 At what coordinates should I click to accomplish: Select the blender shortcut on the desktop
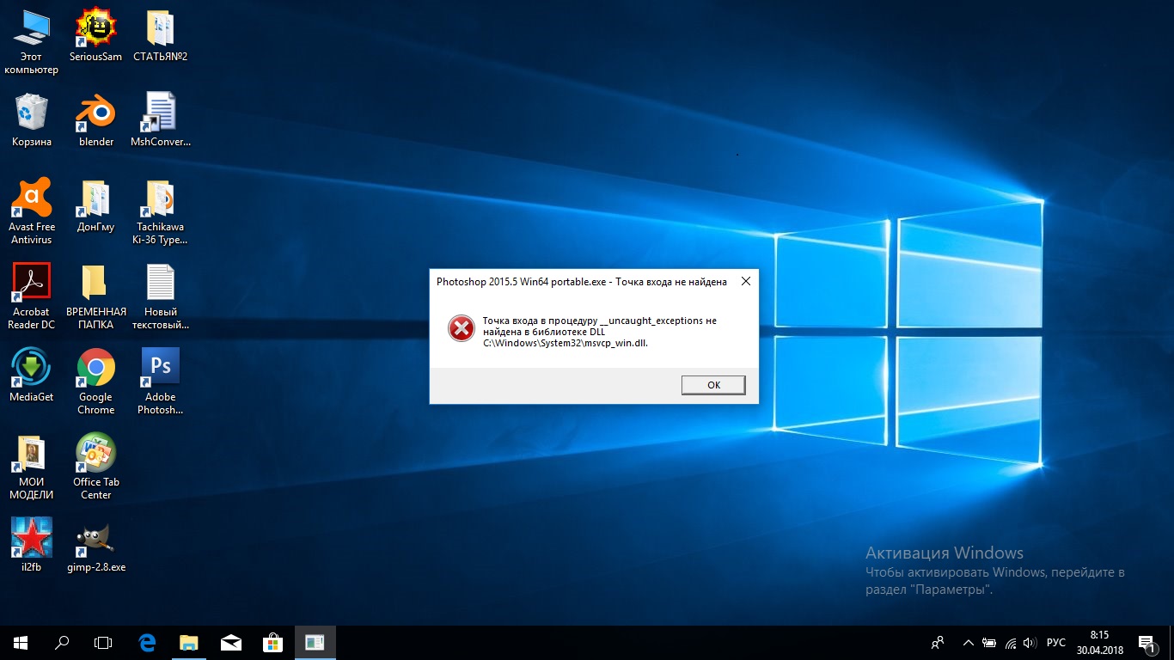click(96, 120)
